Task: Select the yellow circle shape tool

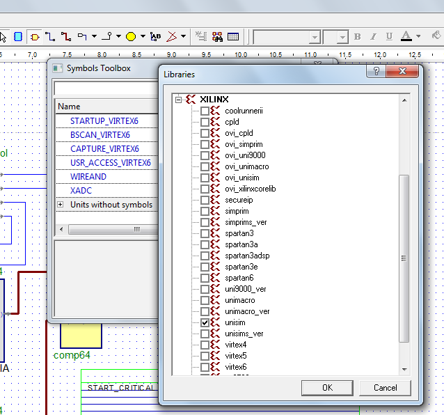Action: [131, 36]
